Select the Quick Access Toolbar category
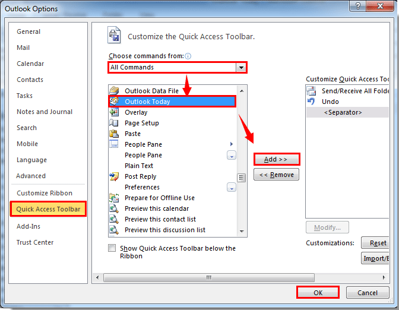 click(x=48, y=209)
